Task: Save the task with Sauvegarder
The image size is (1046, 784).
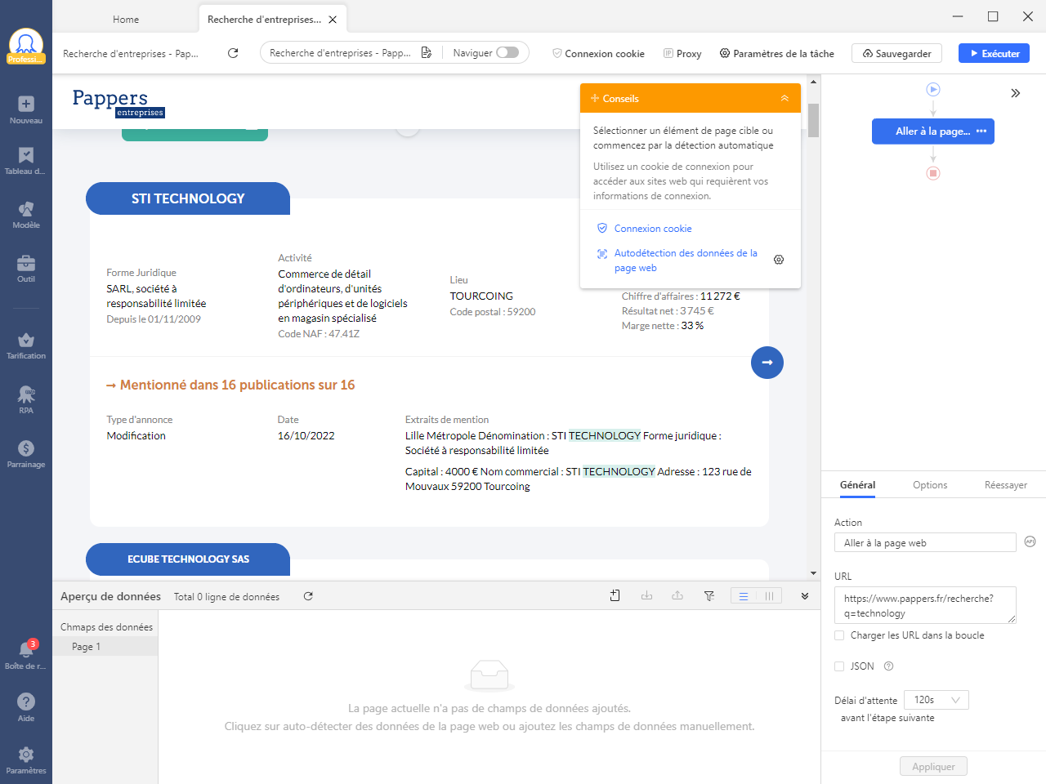Action: [896, 53]
